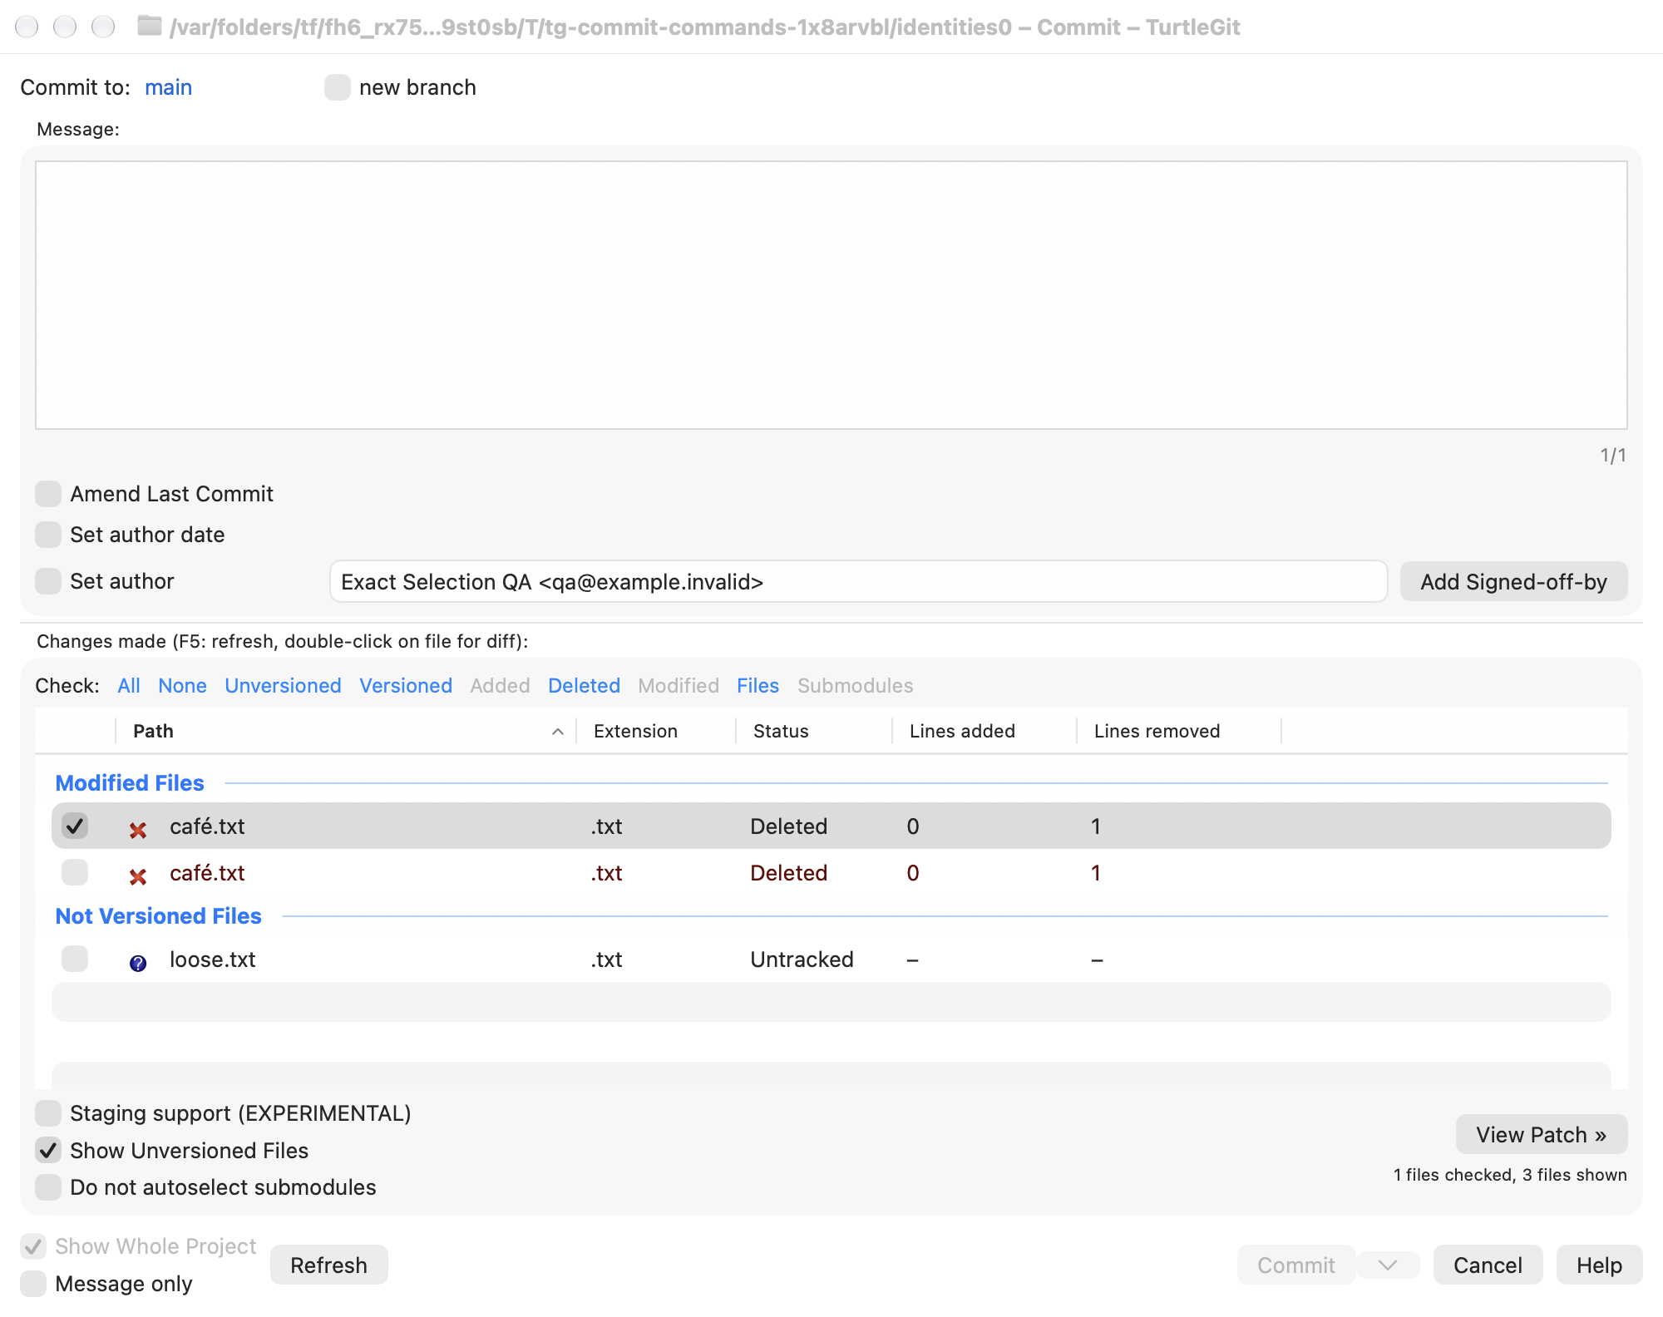Check Versioned files link
Viewport: 1663px width, 1317px height.
click(x=406, y=686)
